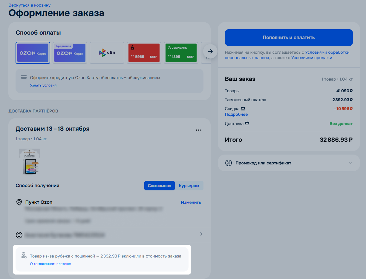Switch to the Курьером delivery tab
This screenshot has height=279, width=366.
[189, 185]
